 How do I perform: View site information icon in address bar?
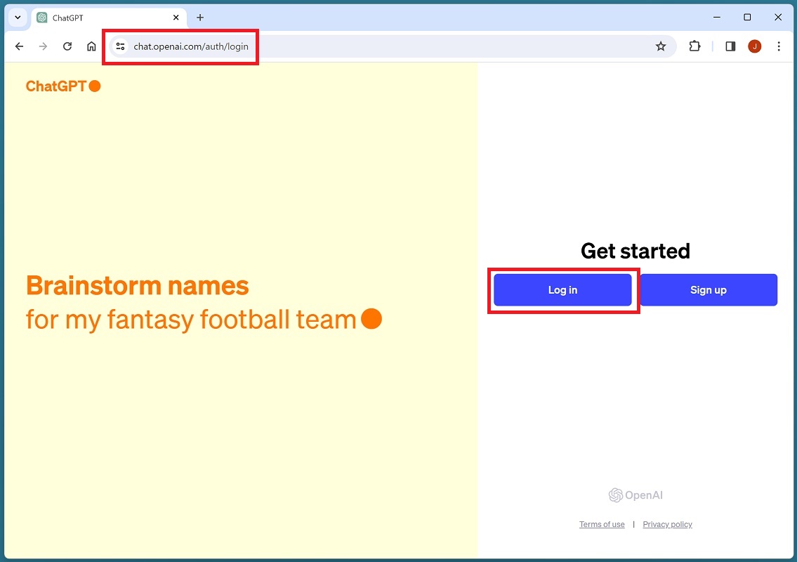click(x=120, y=46)
